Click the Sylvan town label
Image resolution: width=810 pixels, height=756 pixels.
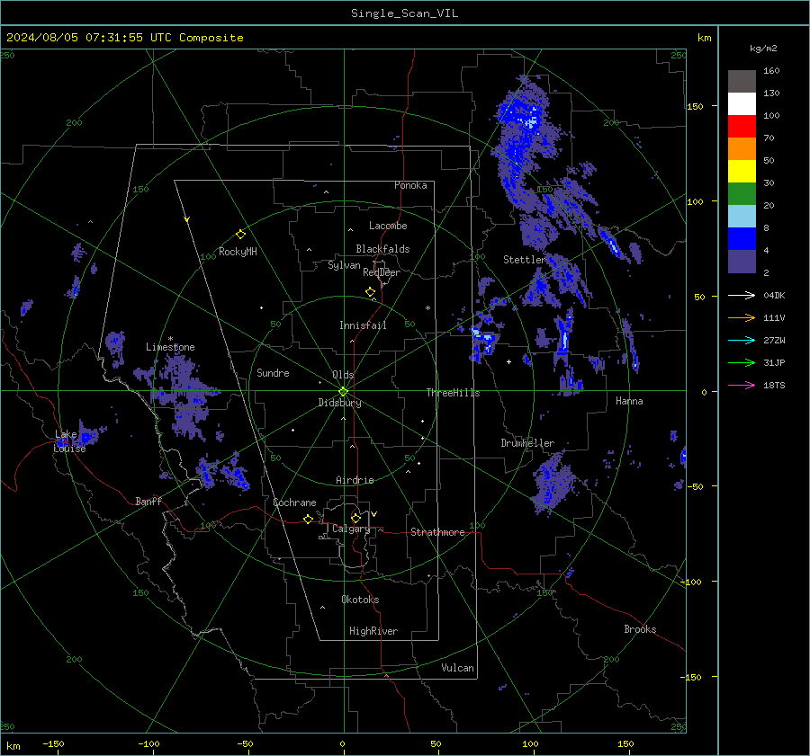(x=344, y=265)
